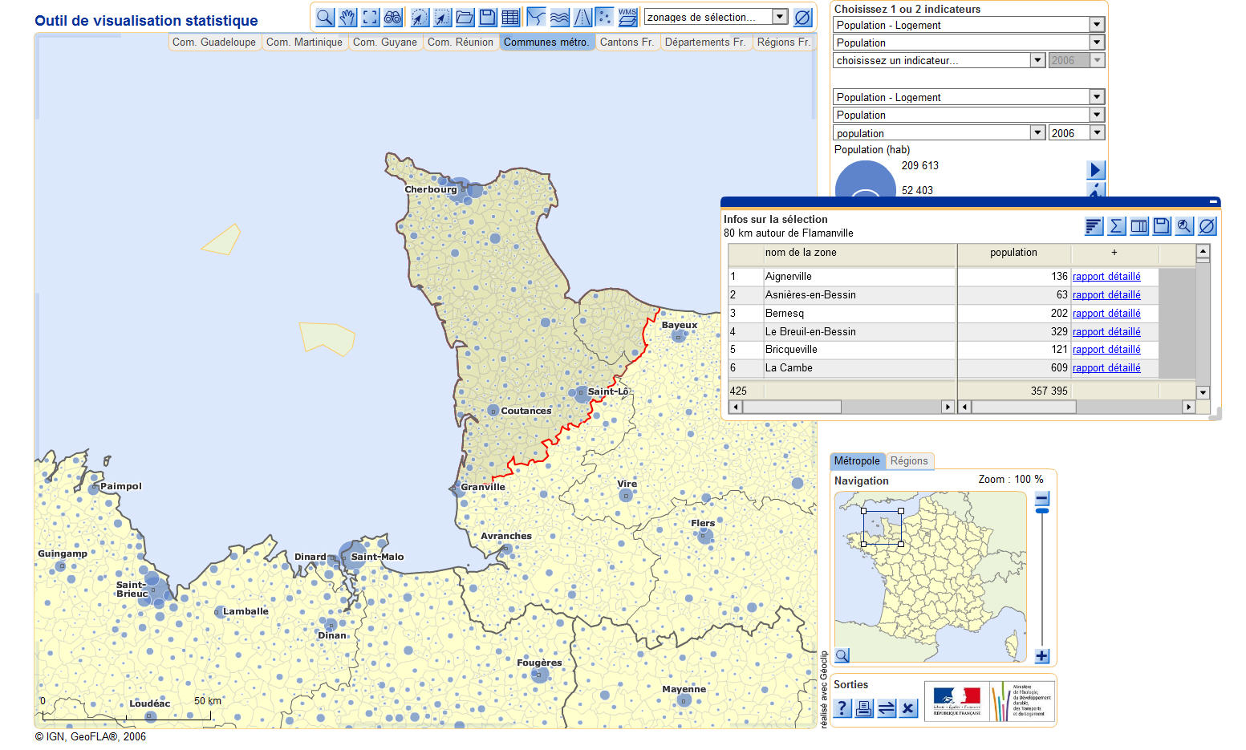This screenshot has height=750, width=1246.
Task: Expand the 'choisissez un indicateur' dropdown
Action: coord(1037,60)
